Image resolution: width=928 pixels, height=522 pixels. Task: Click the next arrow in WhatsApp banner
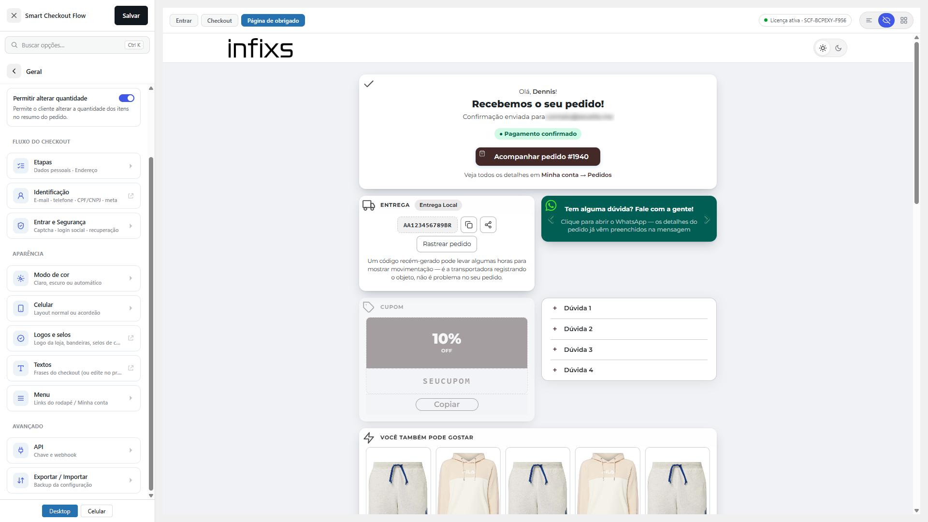coord(707,220)
